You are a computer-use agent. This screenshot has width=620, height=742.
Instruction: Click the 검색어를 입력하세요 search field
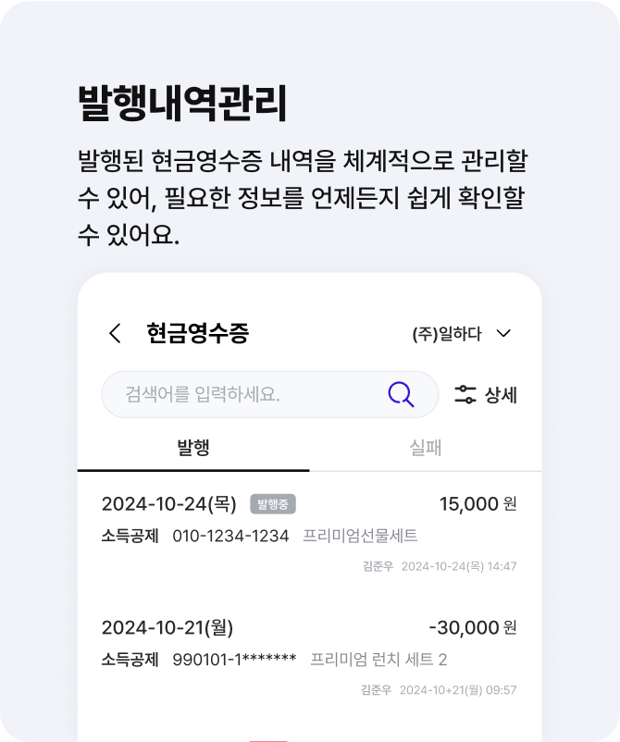(x=270, y=394)
